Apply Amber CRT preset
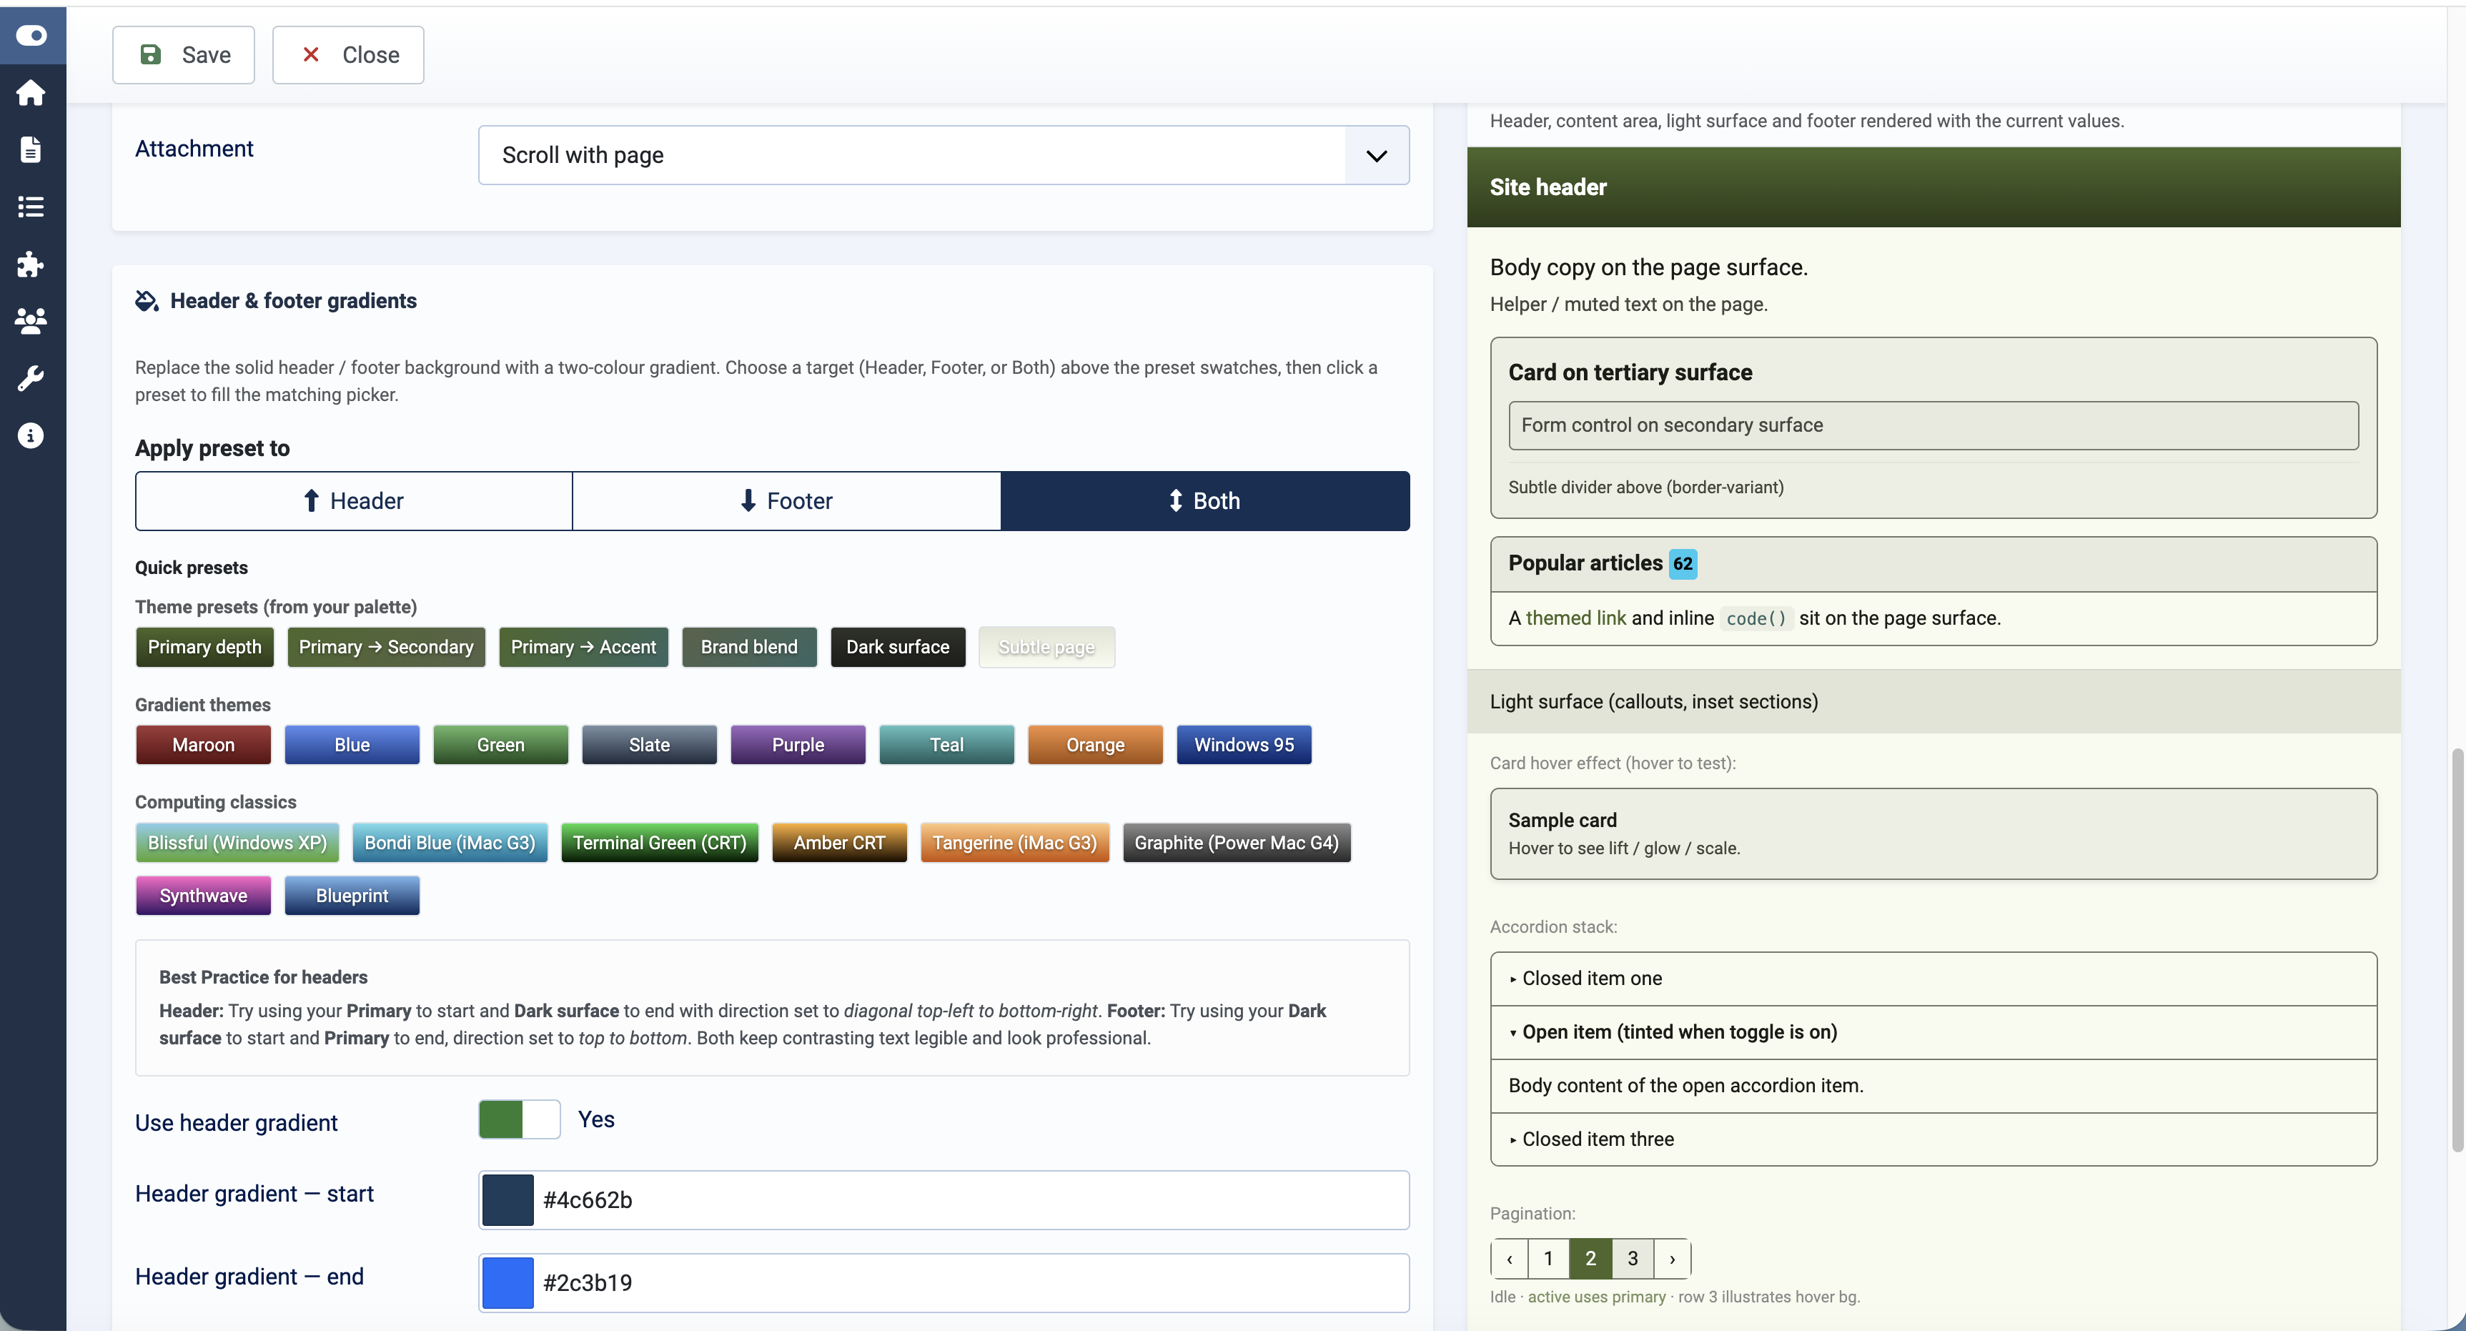2466x1331 pixels. click(840, 843)
